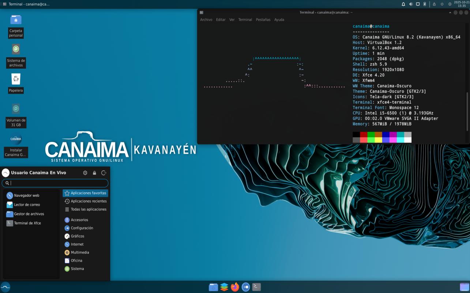Image resolution: width=470 pixels, height=293 pixels.
Task: Expand the Accesorios category
Action: [79, 220]
